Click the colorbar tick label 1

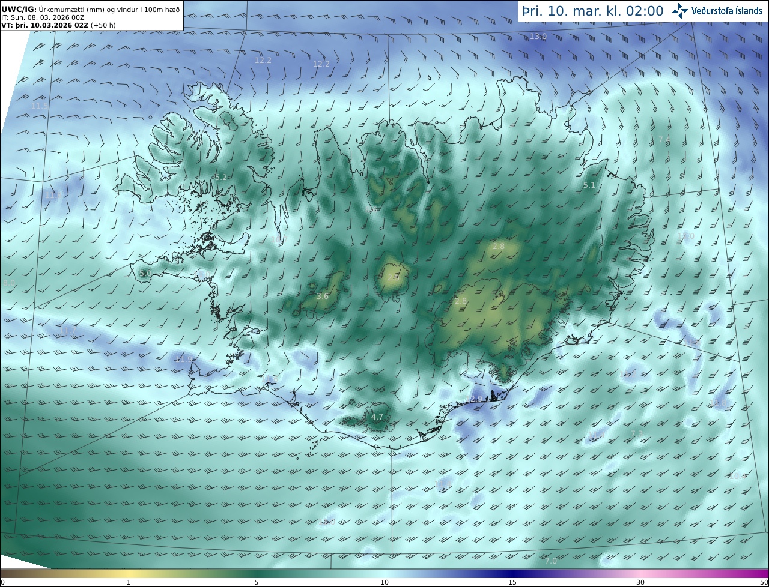tap(129, 582)
